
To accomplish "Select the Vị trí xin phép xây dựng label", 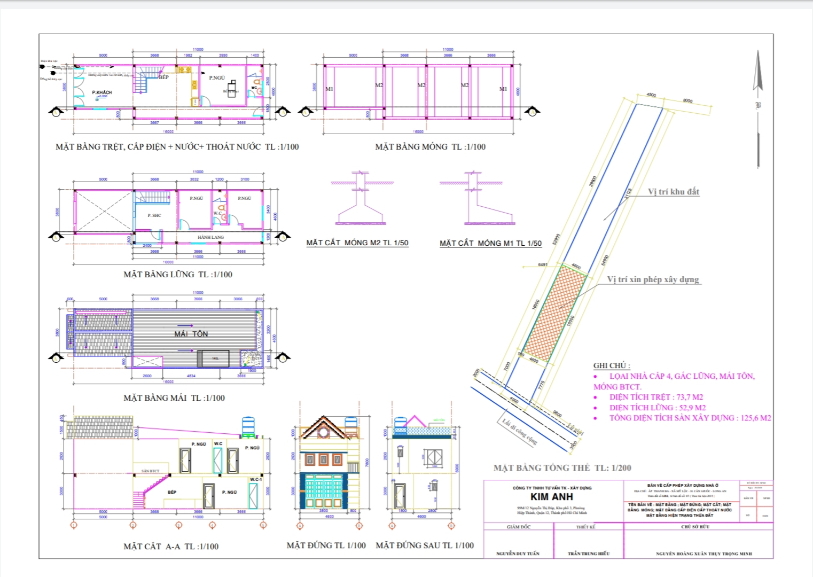I will coord(653,279).
